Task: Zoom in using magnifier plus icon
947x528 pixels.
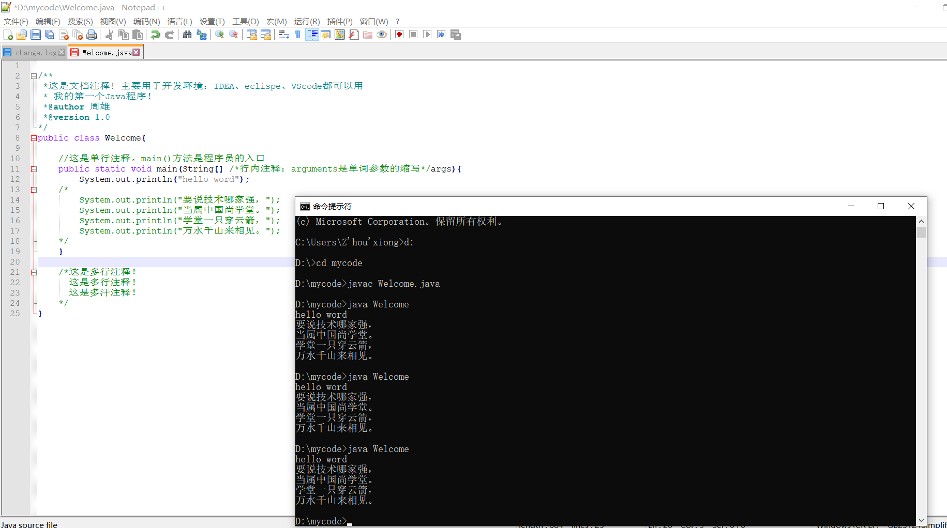Action: (x=219, y=35)
